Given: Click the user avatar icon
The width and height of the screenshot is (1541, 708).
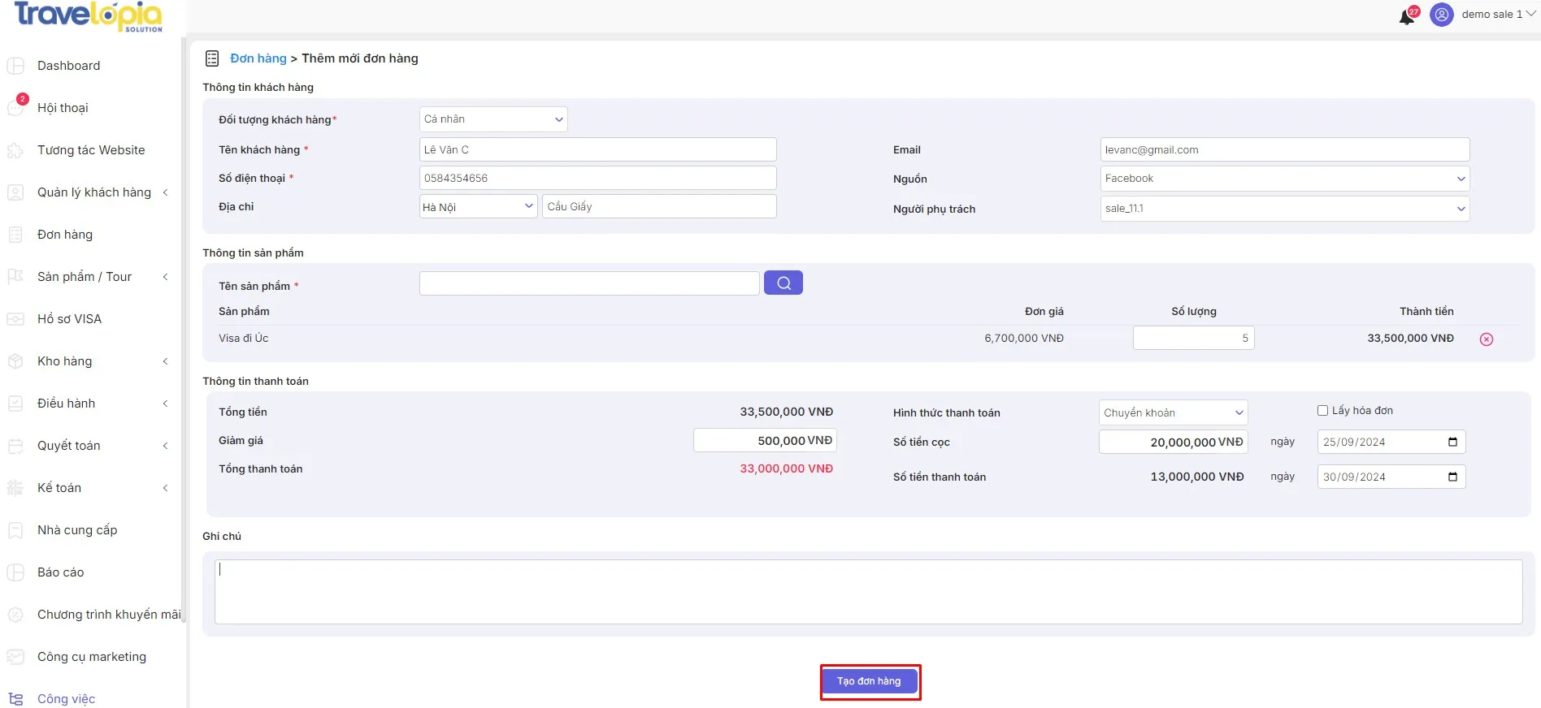Looking at the screenshot, I should pos(1442,15).
